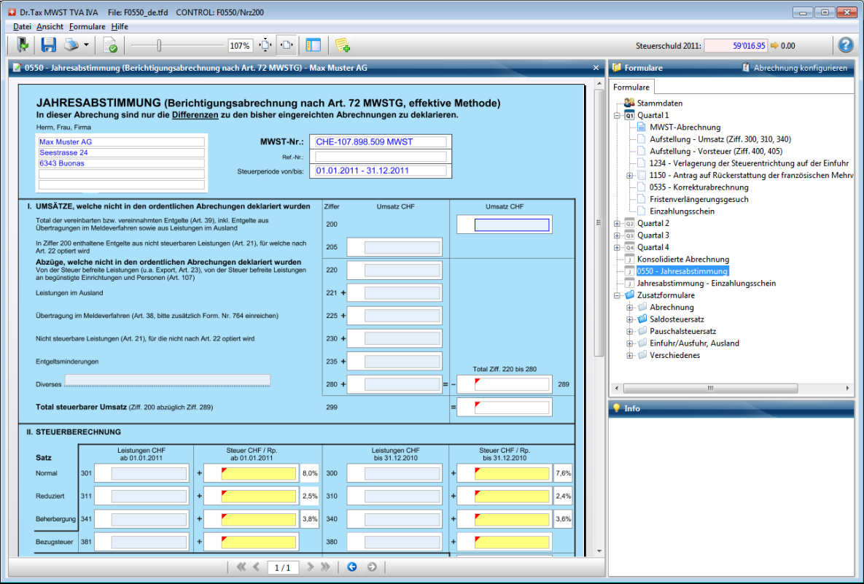864x584 pixels.
Task: Open the Datei menu
Action: [x=22, y=26]
